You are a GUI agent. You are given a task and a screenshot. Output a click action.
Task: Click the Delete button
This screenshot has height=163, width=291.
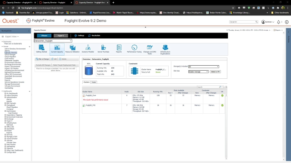(63, 59)
